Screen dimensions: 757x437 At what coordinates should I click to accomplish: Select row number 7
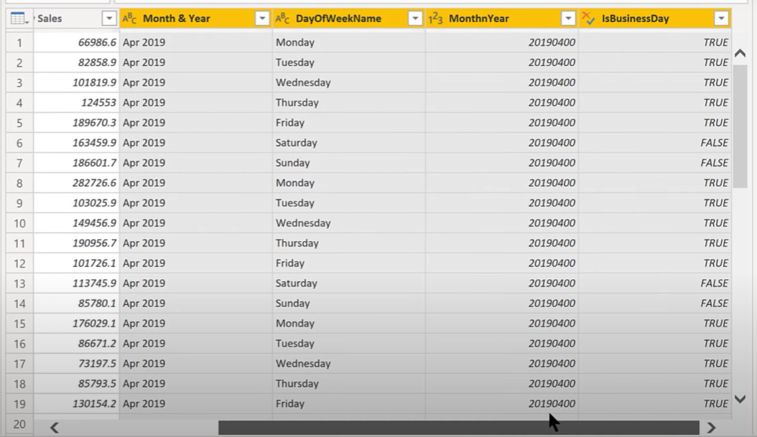pos(19,163)
